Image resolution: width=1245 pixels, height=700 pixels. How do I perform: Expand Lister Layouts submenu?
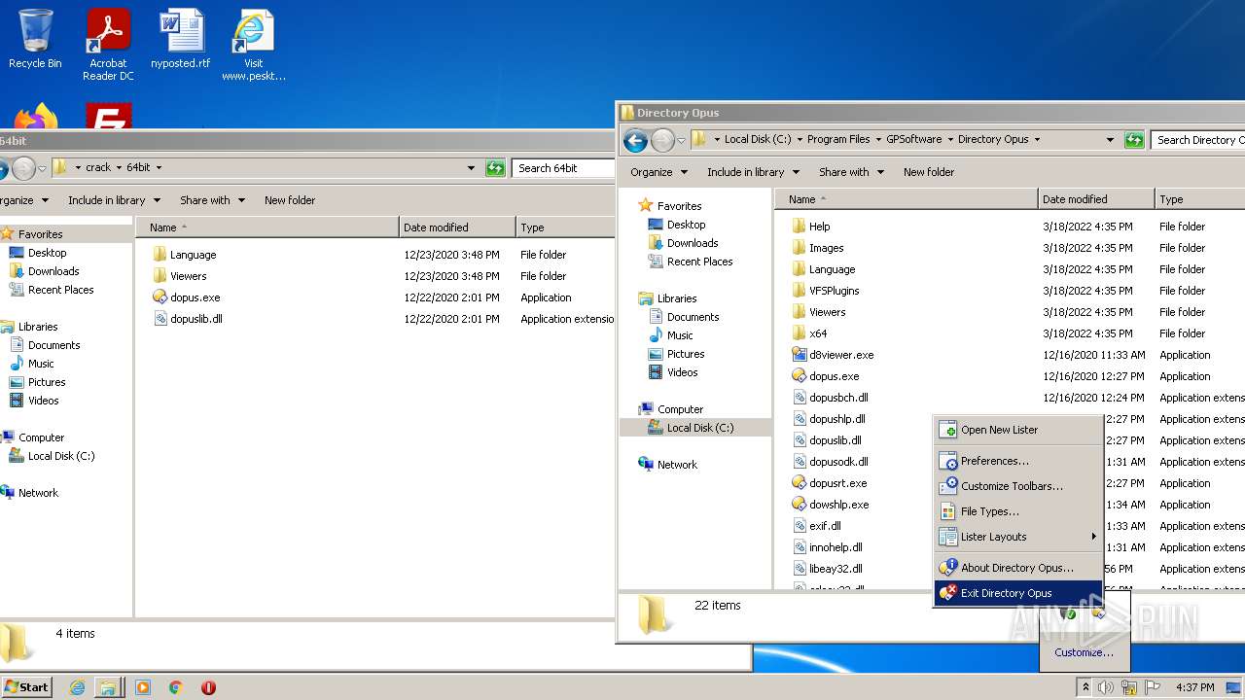[1018, 537]
